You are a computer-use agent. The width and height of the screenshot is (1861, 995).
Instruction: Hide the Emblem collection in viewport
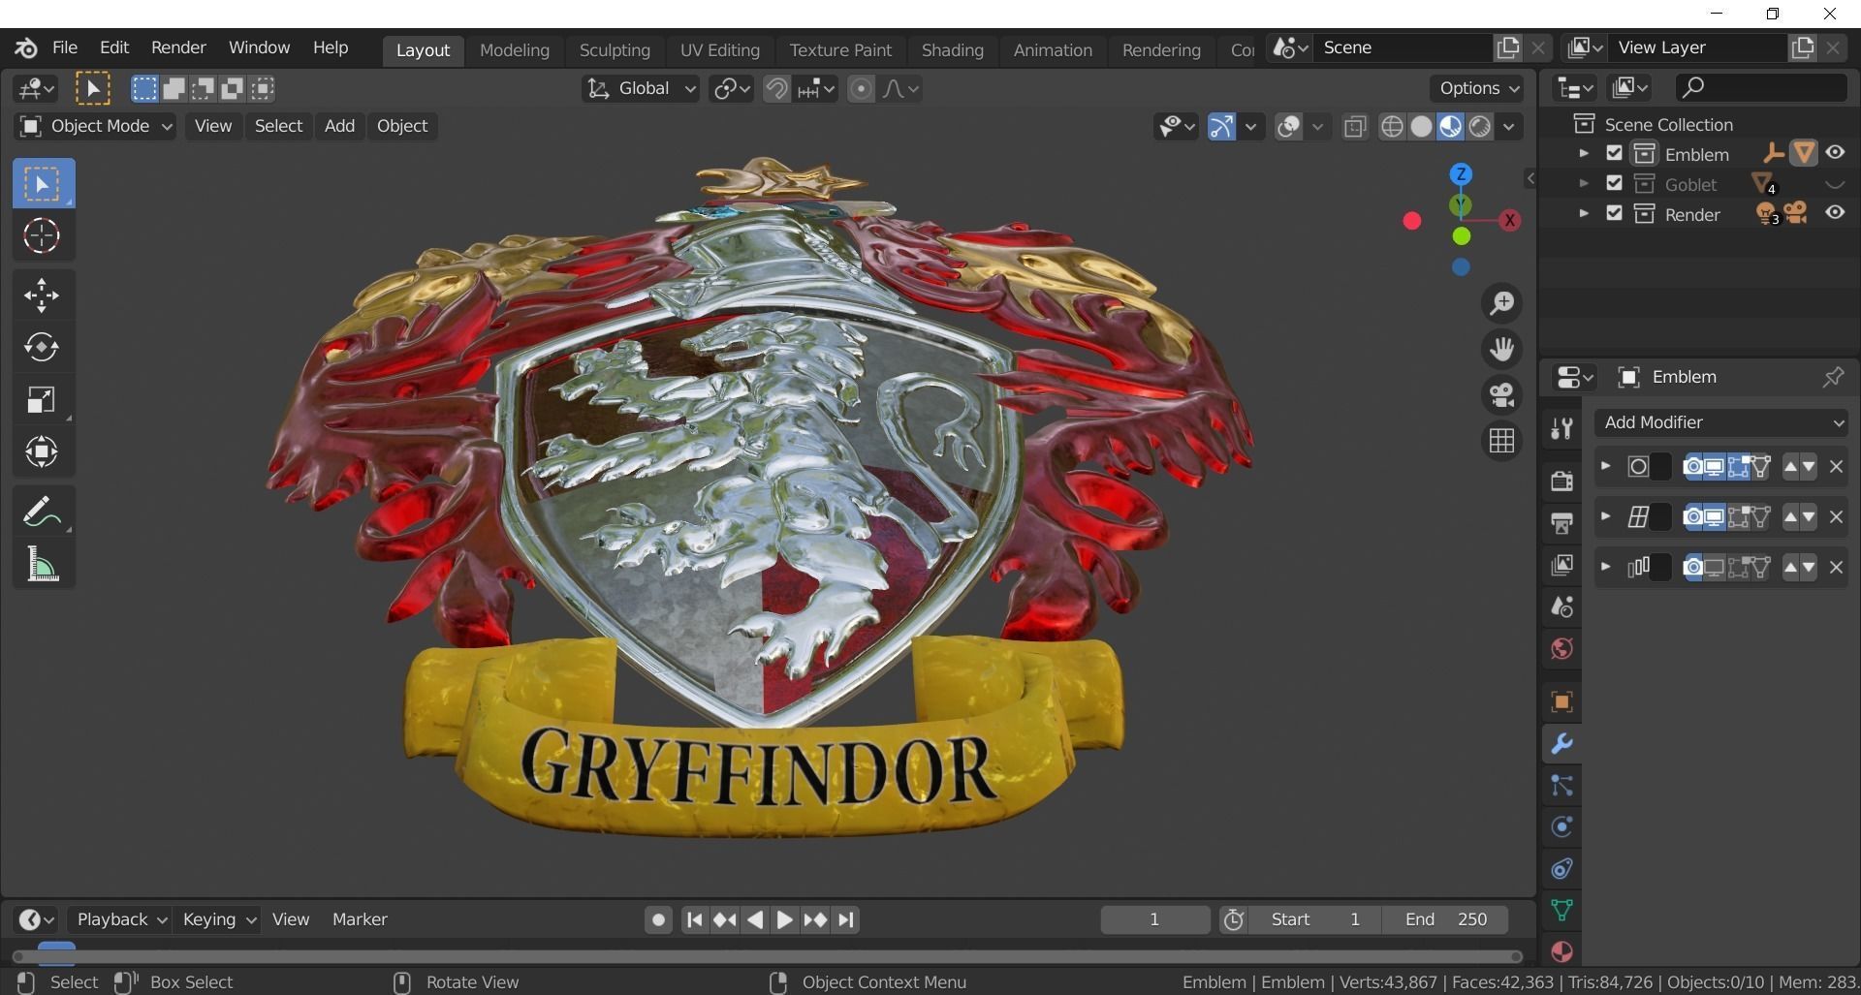coord(1835,153)
